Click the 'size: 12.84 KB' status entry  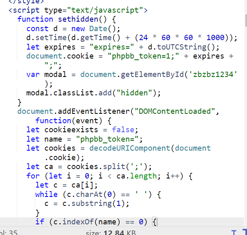pyautogui.click(x=111, y=233)
